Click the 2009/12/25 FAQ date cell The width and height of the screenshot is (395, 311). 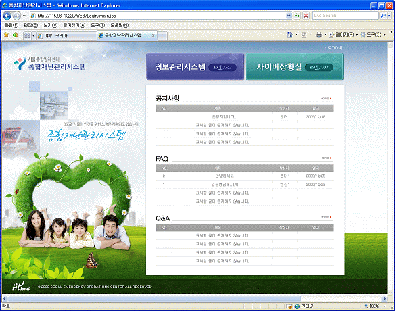coord(316,176)
